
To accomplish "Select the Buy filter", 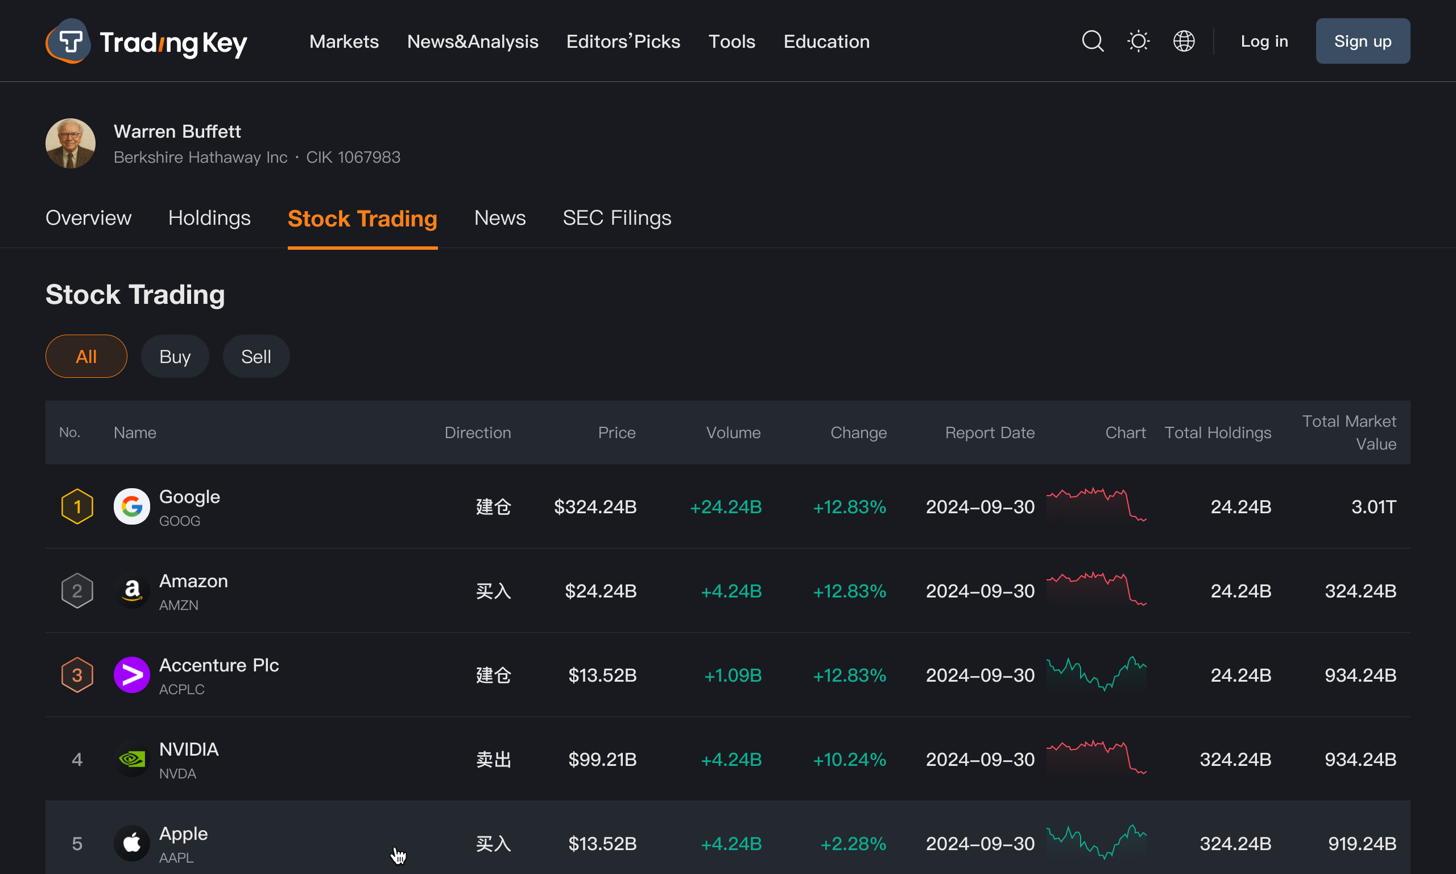I will (x=175, y=356).
